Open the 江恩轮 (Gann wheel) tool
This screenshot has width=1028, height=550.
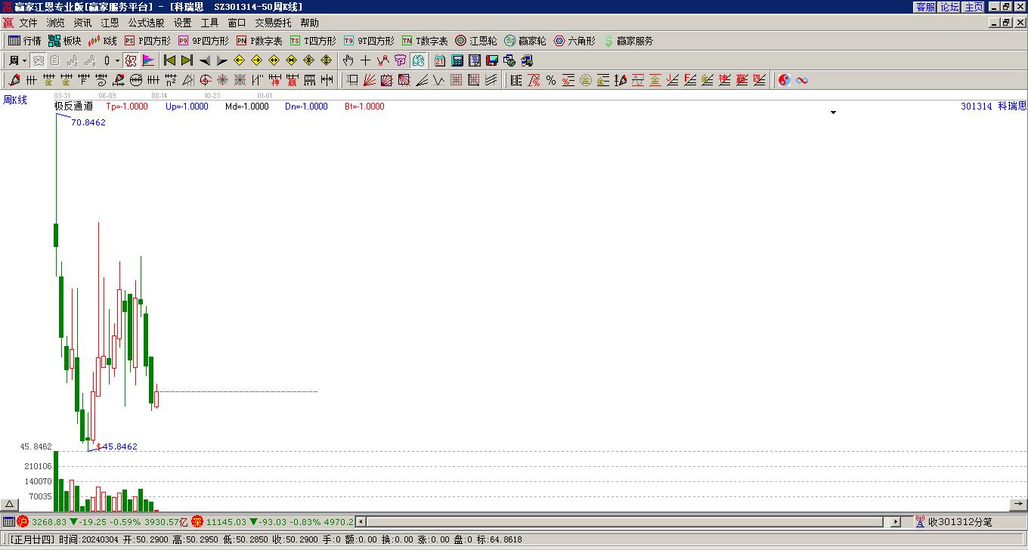[x=475, y=41]
